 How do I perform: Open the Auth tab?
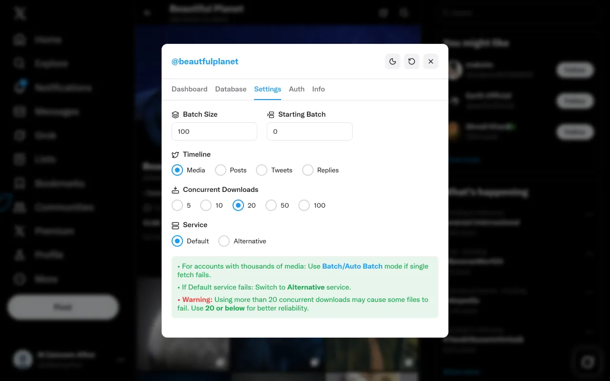tap(296, 89)
